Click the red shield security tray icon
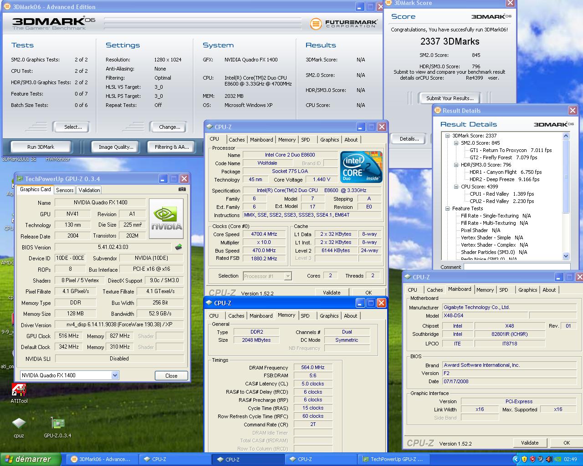 point(532,459)
